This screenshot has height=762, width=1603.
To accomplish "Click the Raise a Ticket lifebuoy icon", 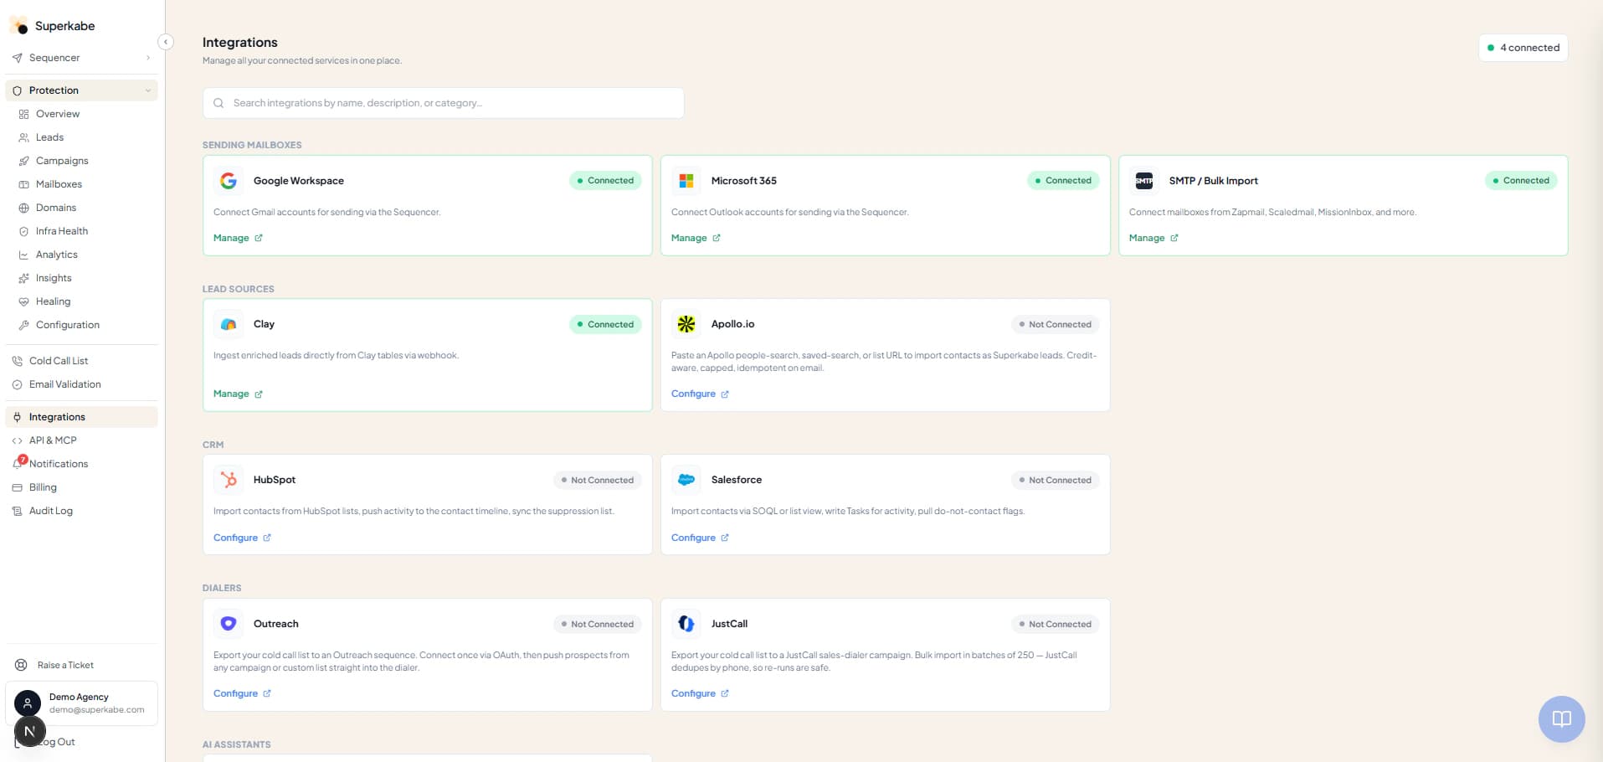I will click(x=21, y=665).
